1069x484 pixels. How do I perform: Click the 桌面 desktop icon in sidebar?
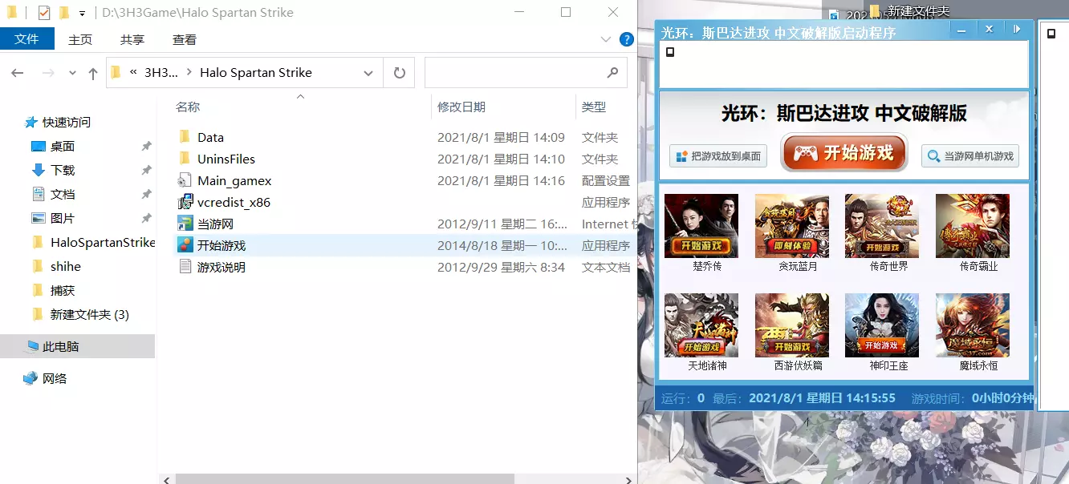coord(38,146)
